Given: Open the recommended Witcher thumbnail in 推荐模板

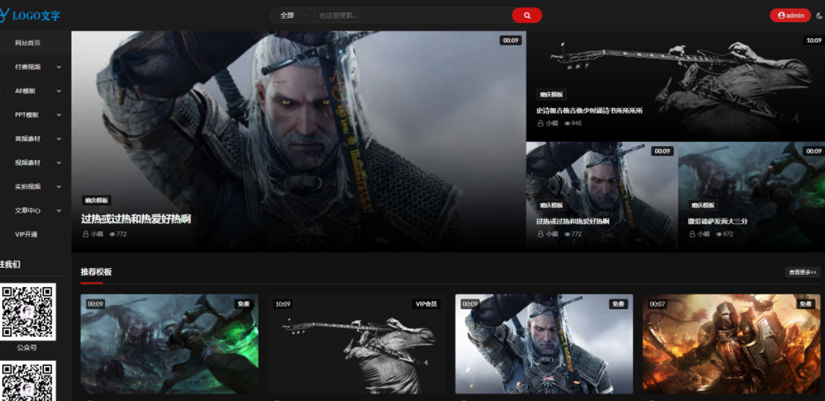Looking at the screenshot, I should [x=544, y=344].
